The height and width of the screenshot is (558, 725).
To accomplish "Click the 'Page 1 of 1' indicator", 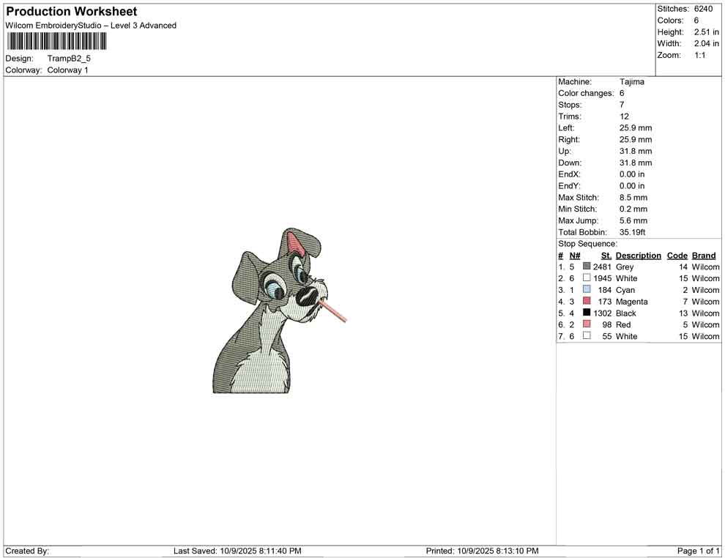I will [x=698, y=551].
